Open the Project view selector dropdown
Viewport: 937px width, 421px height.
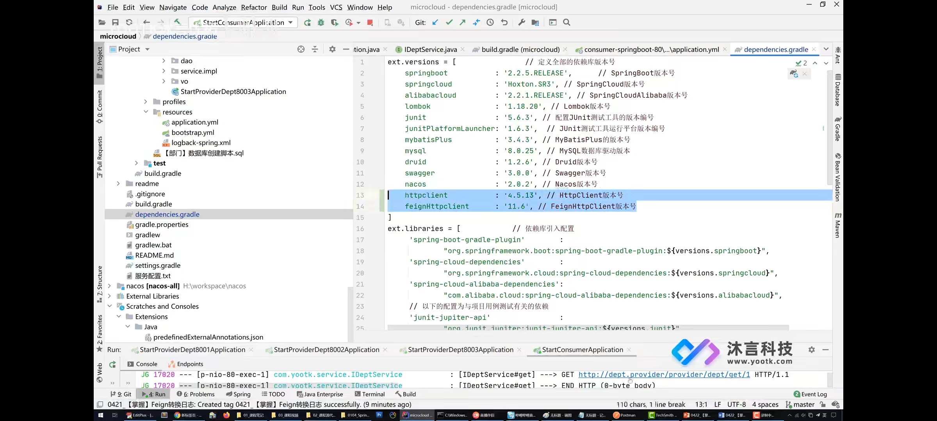coord(147,49)
